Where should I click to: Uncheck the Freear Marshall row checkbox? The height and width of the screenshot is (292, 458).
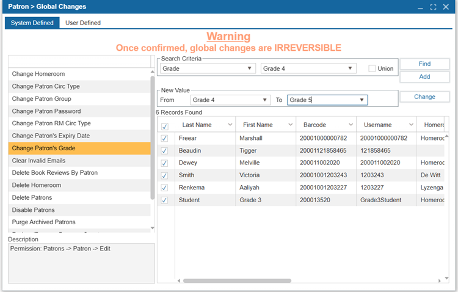pyautogui.click(x=164, y=139)
